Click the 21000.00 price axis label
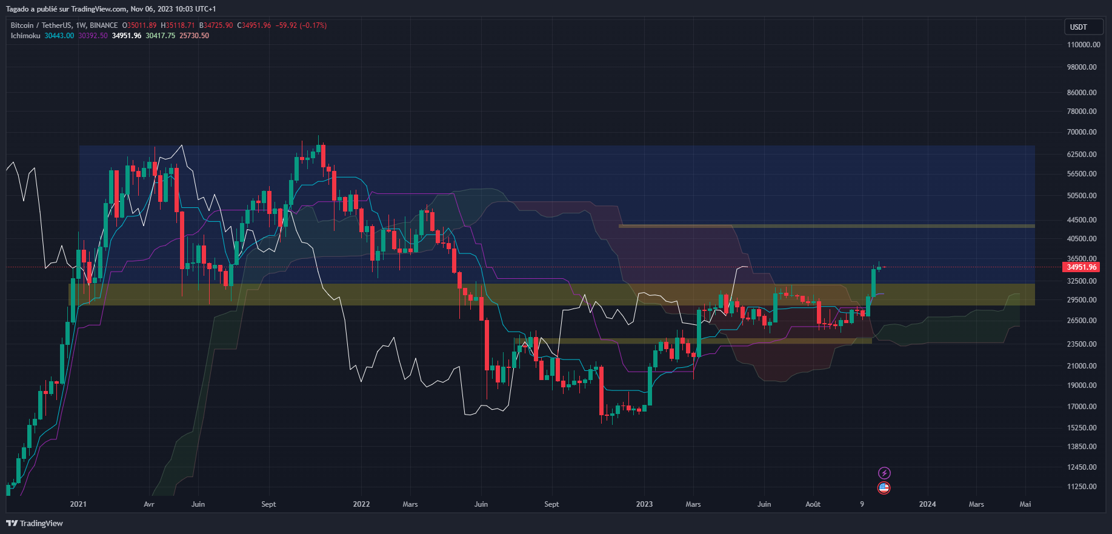Screen dimensions: 1112x534 tap(1082, 366)
